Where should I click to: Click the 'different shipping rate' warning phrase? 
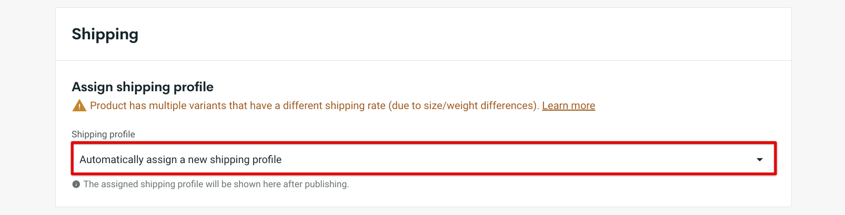pos(334,105)
